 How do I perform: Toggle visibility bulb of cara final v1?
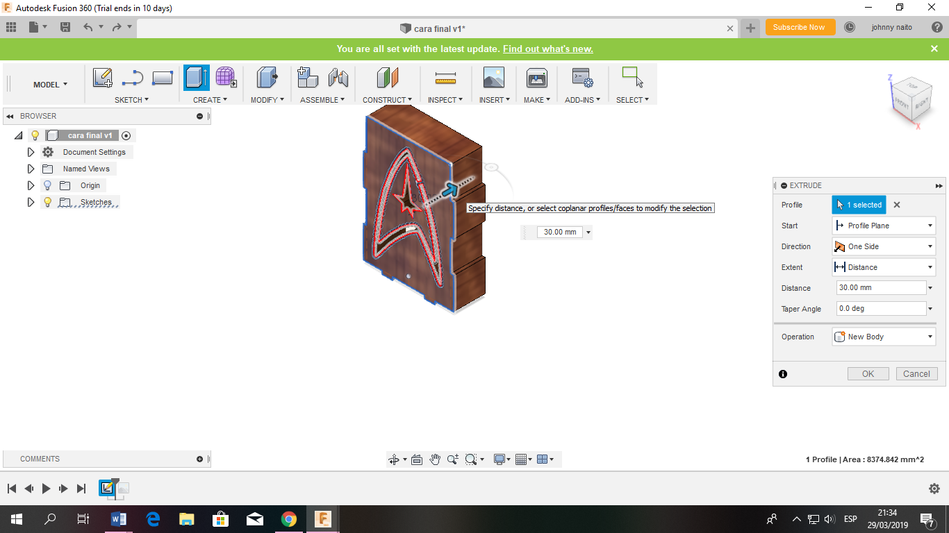click(x=35, y=135)
